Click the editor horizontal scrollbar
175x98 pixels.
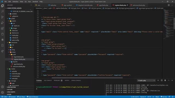click(87, 78)
